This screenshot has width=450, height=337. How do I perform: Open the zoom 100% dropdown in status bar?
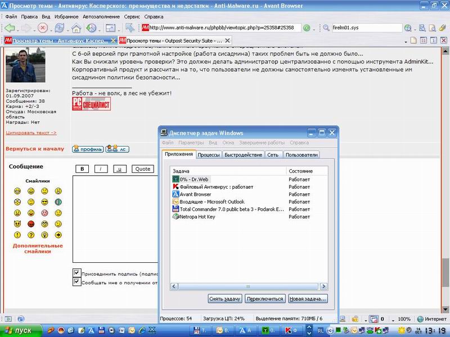pyautogui.click(x=393, y=320)
